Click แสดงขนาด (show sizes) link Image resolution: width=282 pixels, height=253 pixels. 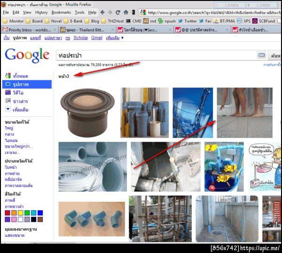pos(15,236)
